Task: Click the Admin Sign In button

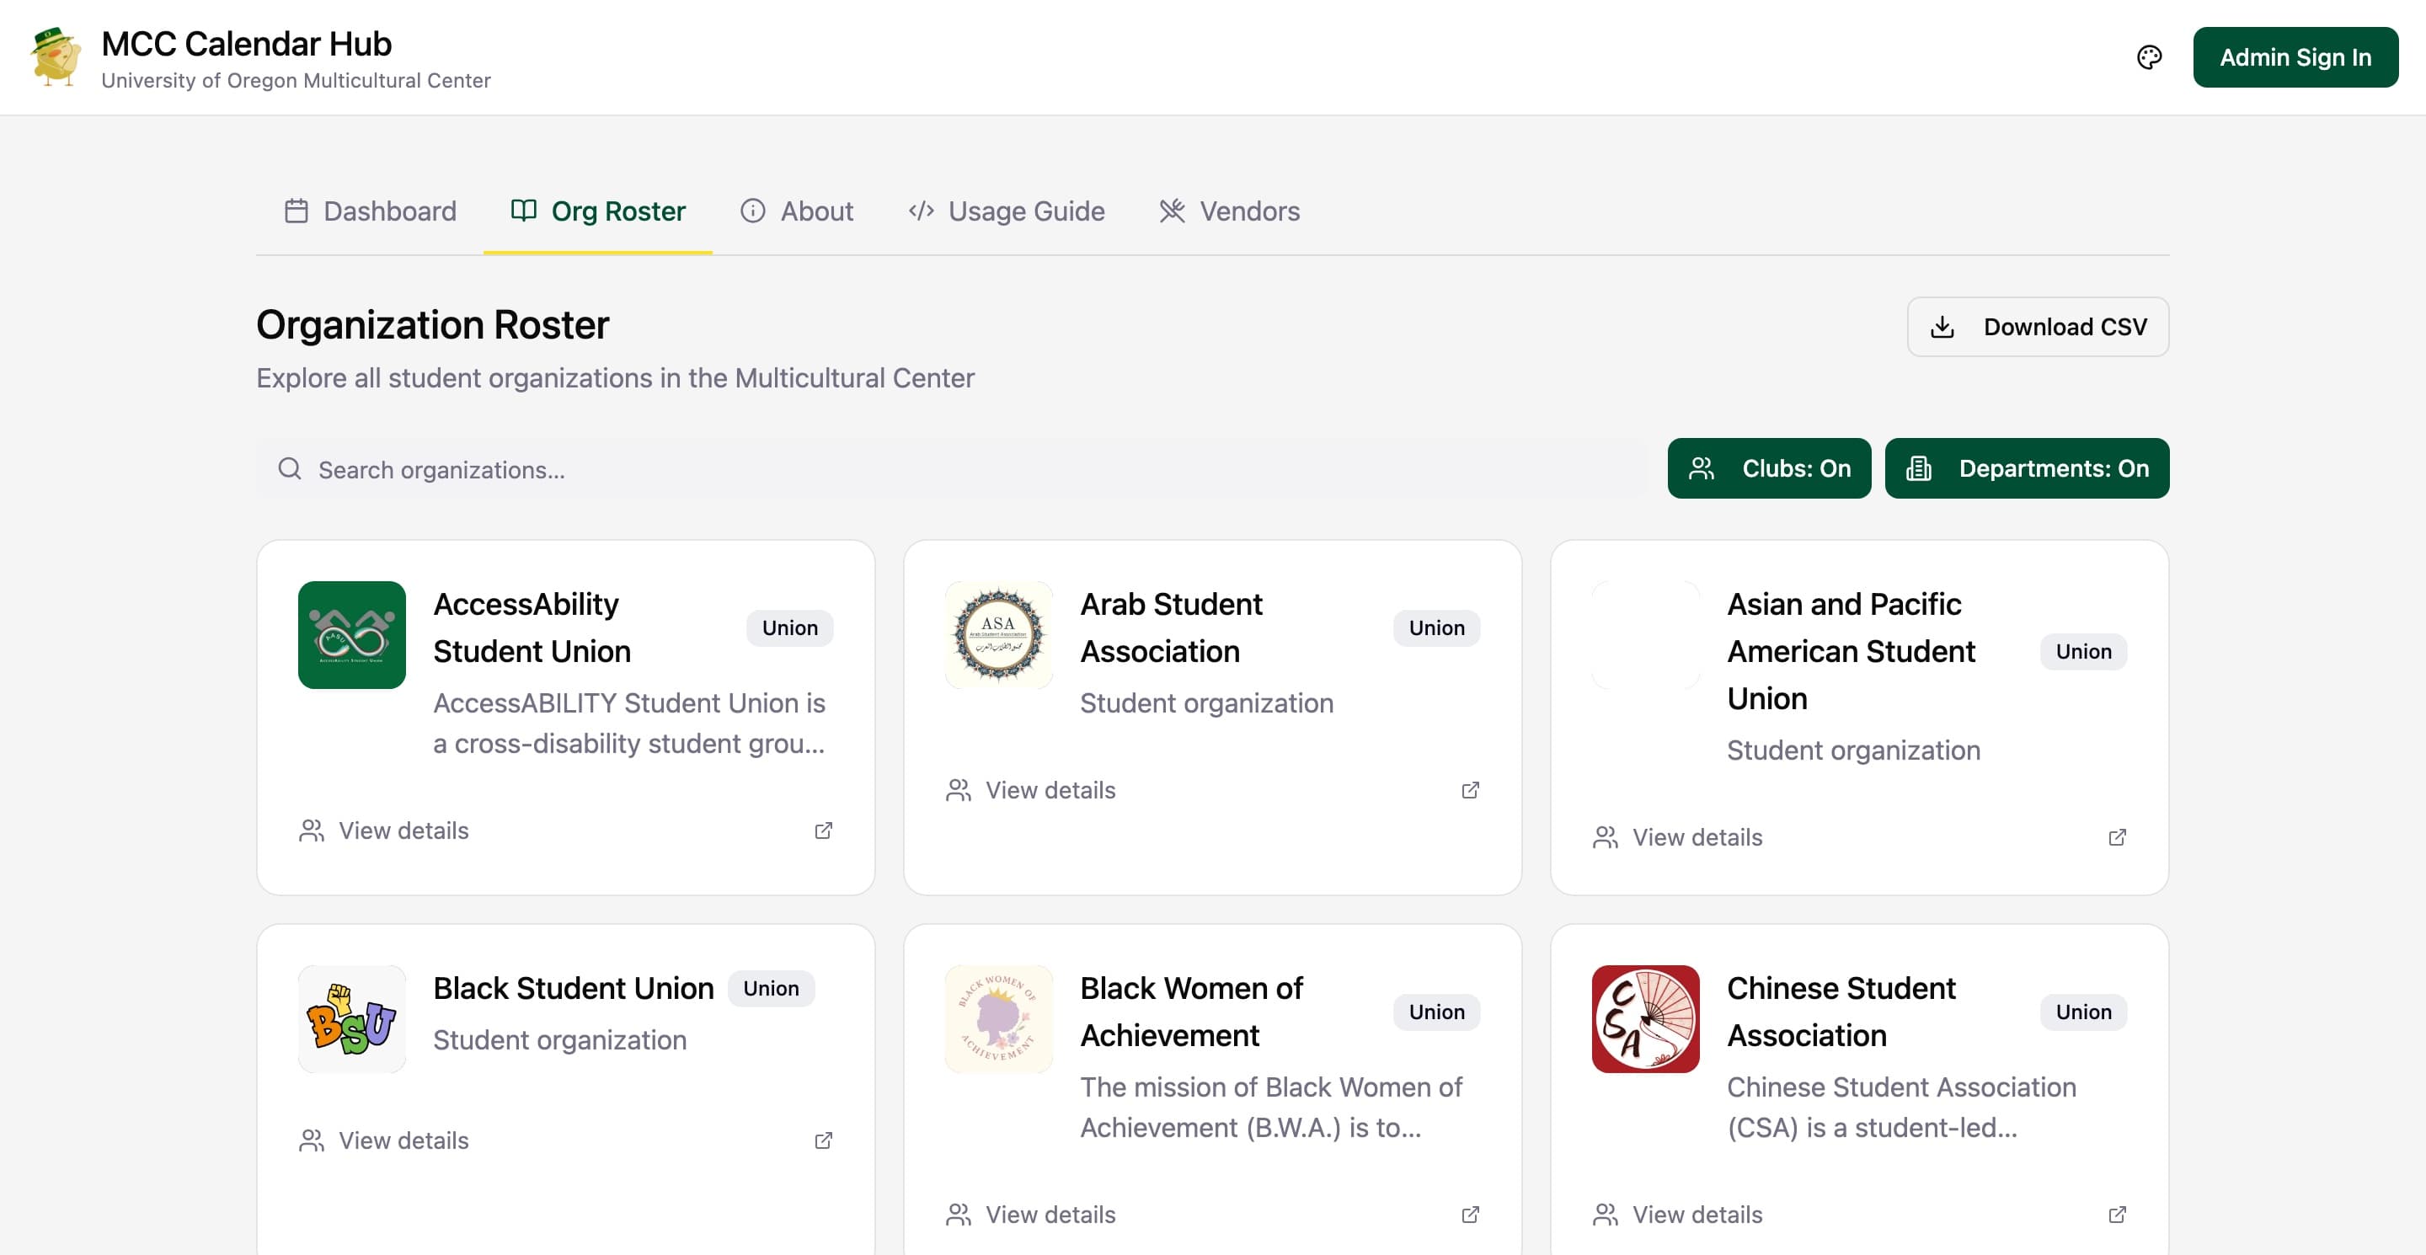Action: click(2295, 57)
